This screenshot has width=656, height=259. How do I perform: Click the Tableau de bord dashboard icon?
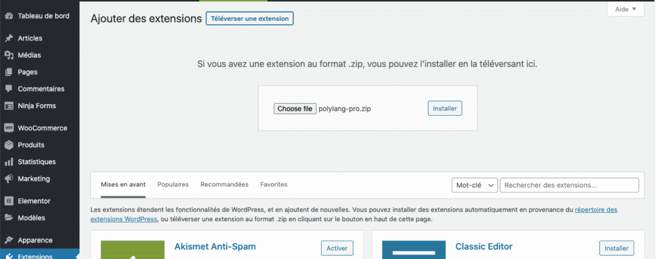tap(9, 15)
